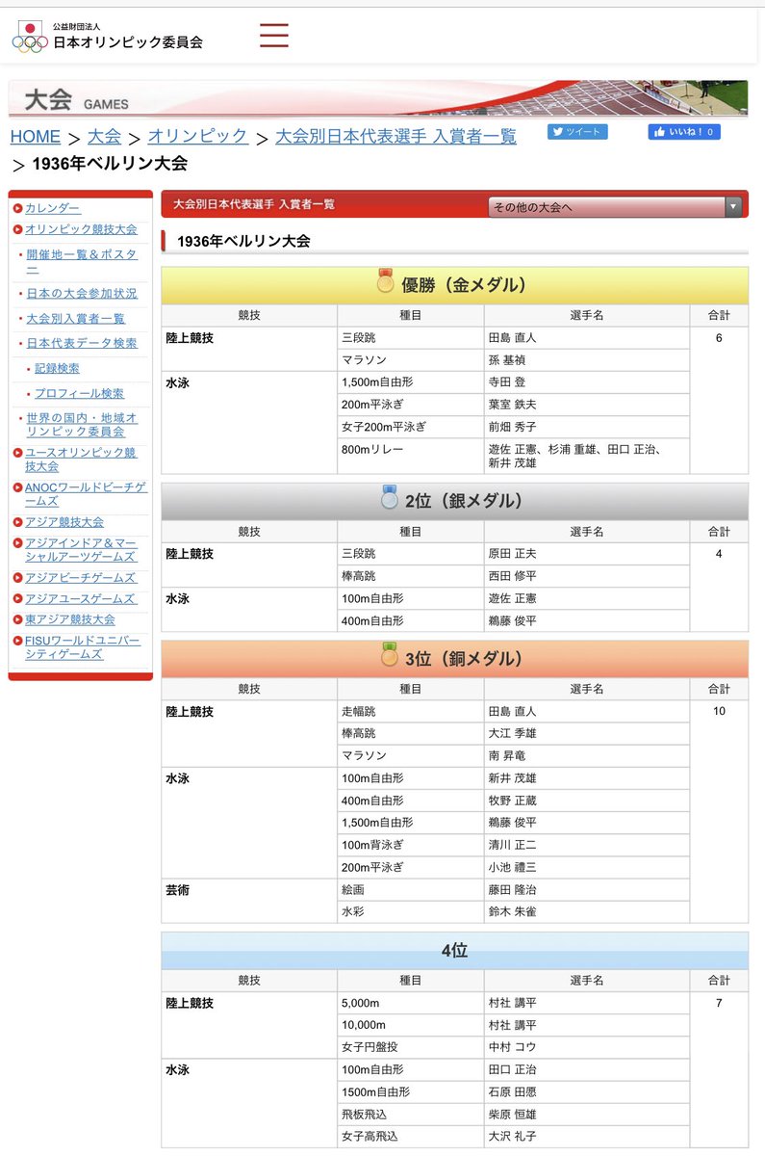Open アジアインドア＆マーシャルアーツゲームズ link
765x1156 pixels.
[x=81, y=550]
